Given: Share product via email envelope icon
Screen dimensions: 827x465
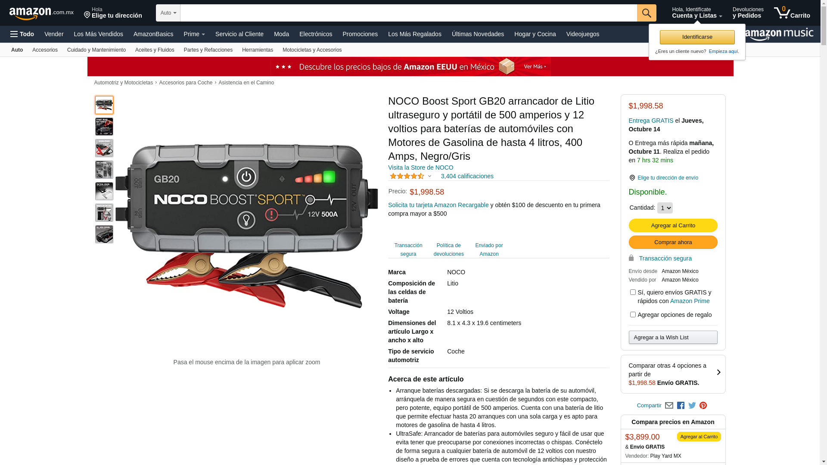Looking at the screenshot, I should [x=669, y=406].
